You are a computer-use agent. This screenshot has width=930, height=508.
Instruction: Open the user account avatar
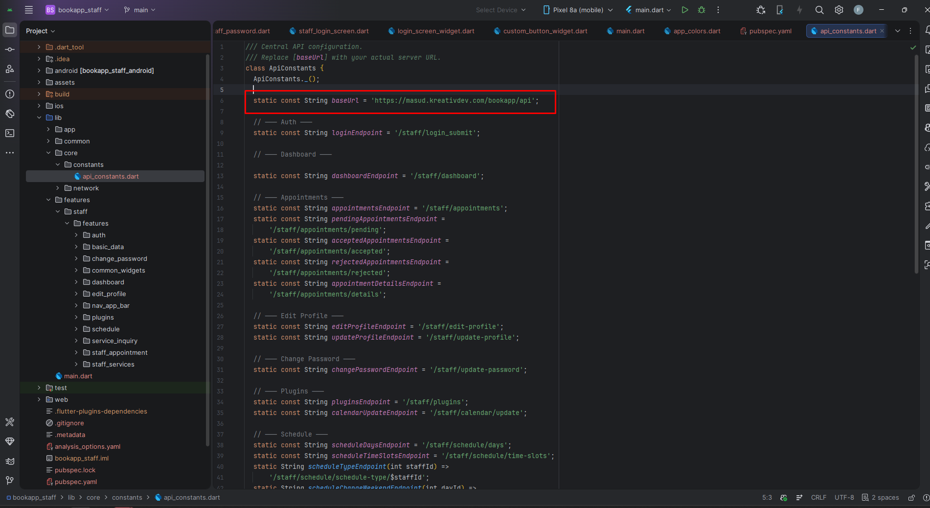tap(859, 10)
